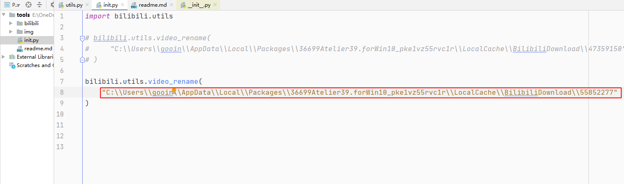Expand the bilibili folder
Image resolution: width=624 pixels, height=184 pixels.
click(x=11, y=23)
